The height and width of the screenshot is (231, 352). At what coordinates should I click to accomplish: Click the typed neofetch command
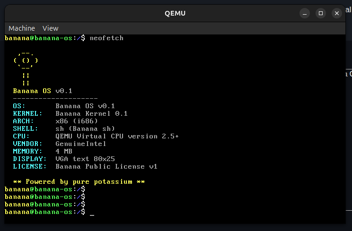click(106, 38)
